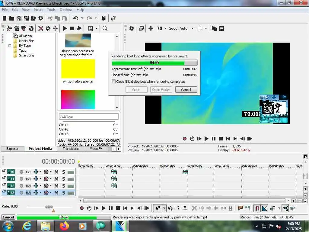Solo track 13
Image resolution: width=309 pixels, height=232 pixels.
[x=64, y=193]
